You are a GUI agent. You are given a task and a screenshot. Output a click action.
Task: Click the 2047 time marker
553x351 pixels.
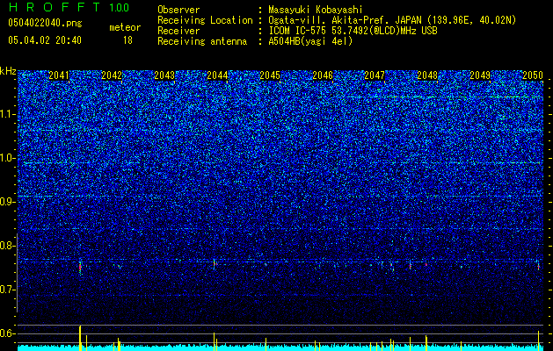pyautogui.click(x=375, y=75)
